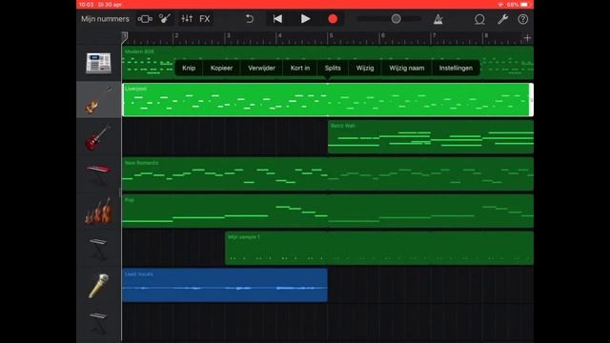Screen dimensions: 610x343
Task: Tap the Liverpool region right edge handle
Action: (531, 100)
